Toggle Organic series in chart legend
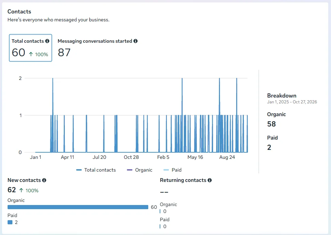This screenshot has width=331, height=235. tap(140, 170)
